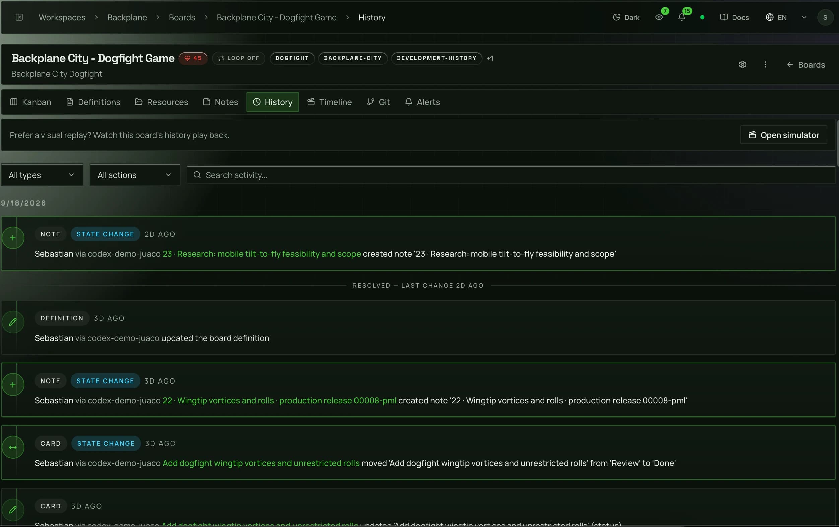
Task: Open EN language selector
Action: pos(776,17)
